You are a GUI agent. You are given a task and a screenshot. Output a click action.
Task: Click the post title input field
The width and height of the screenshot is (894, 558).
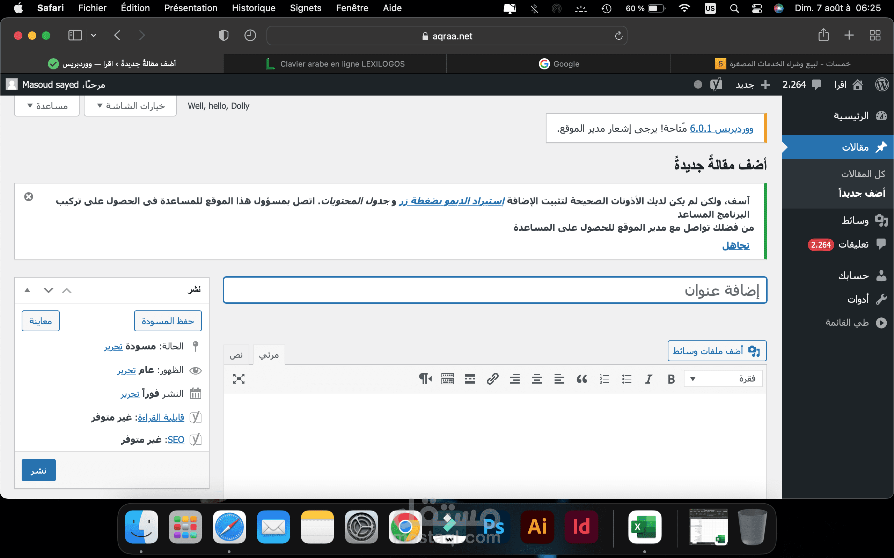point(494,291)
